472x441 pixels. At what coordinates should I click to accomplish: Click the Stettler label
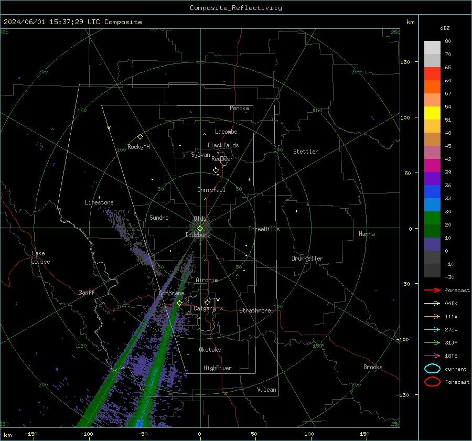click(x=306, y=152)
